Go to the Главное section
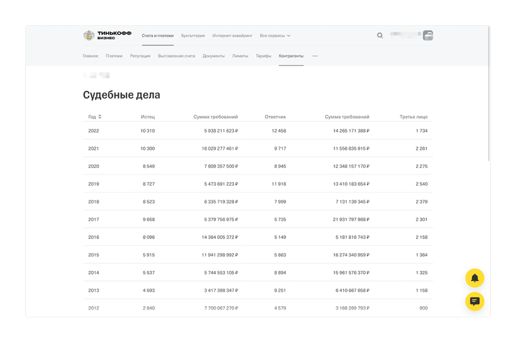Image resolution: width=516 pixels, height=343 pixels. (90, 56)
